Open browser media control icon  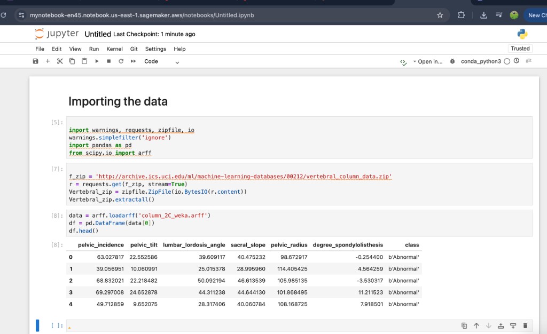click(499, 15)
